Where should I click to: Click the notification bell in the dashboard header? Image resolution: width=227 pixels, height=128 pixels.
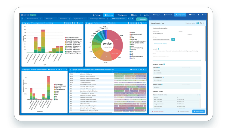click(141, 15)
